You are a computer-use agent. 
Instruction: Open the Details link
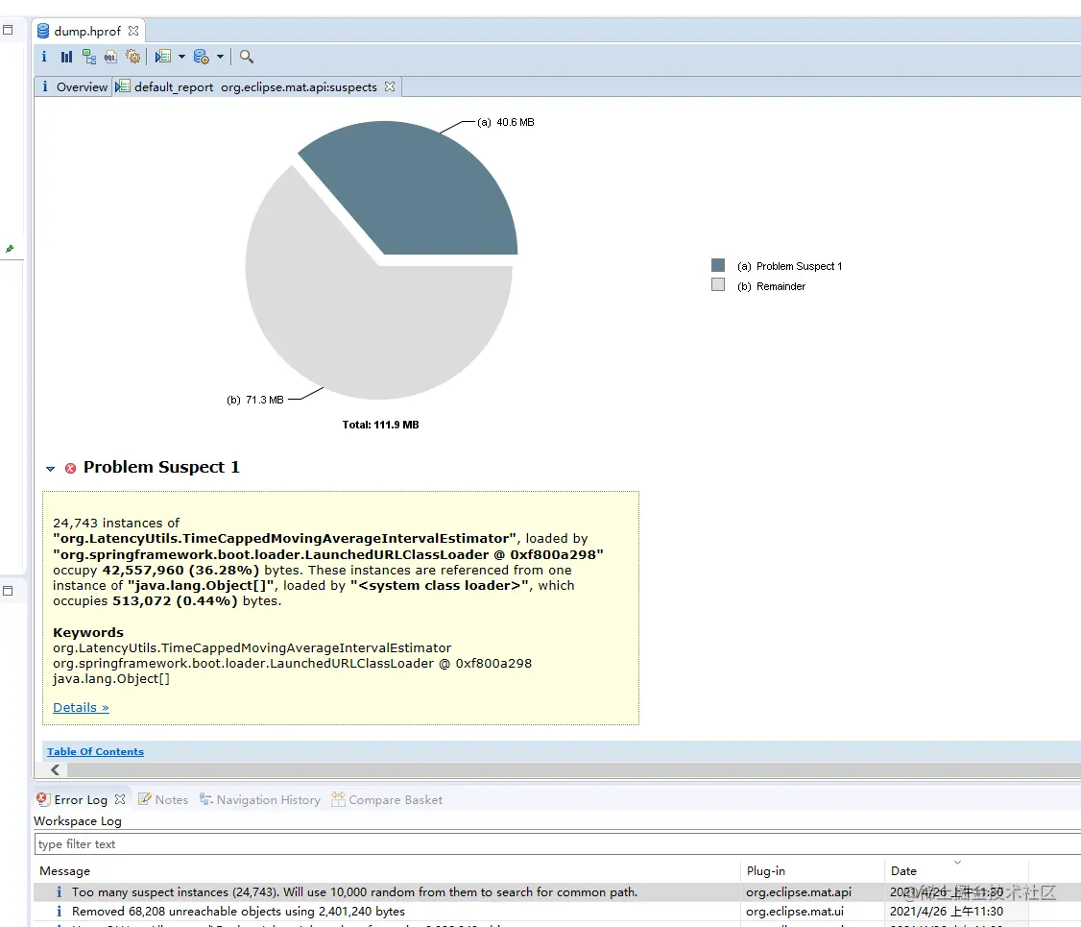point(81,707)
